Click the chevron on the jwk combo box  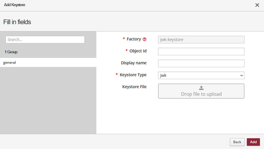pyautogui.click(x=241, y=75)
